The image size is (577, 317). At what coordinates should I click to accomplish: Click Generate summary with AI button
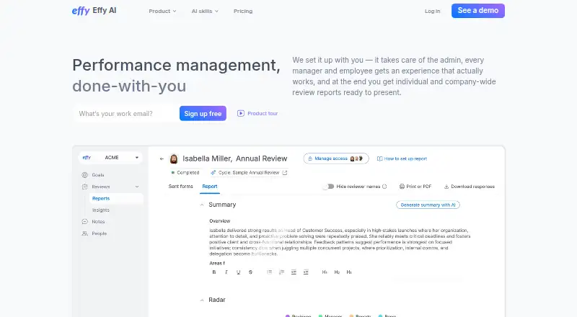point(428,205)
